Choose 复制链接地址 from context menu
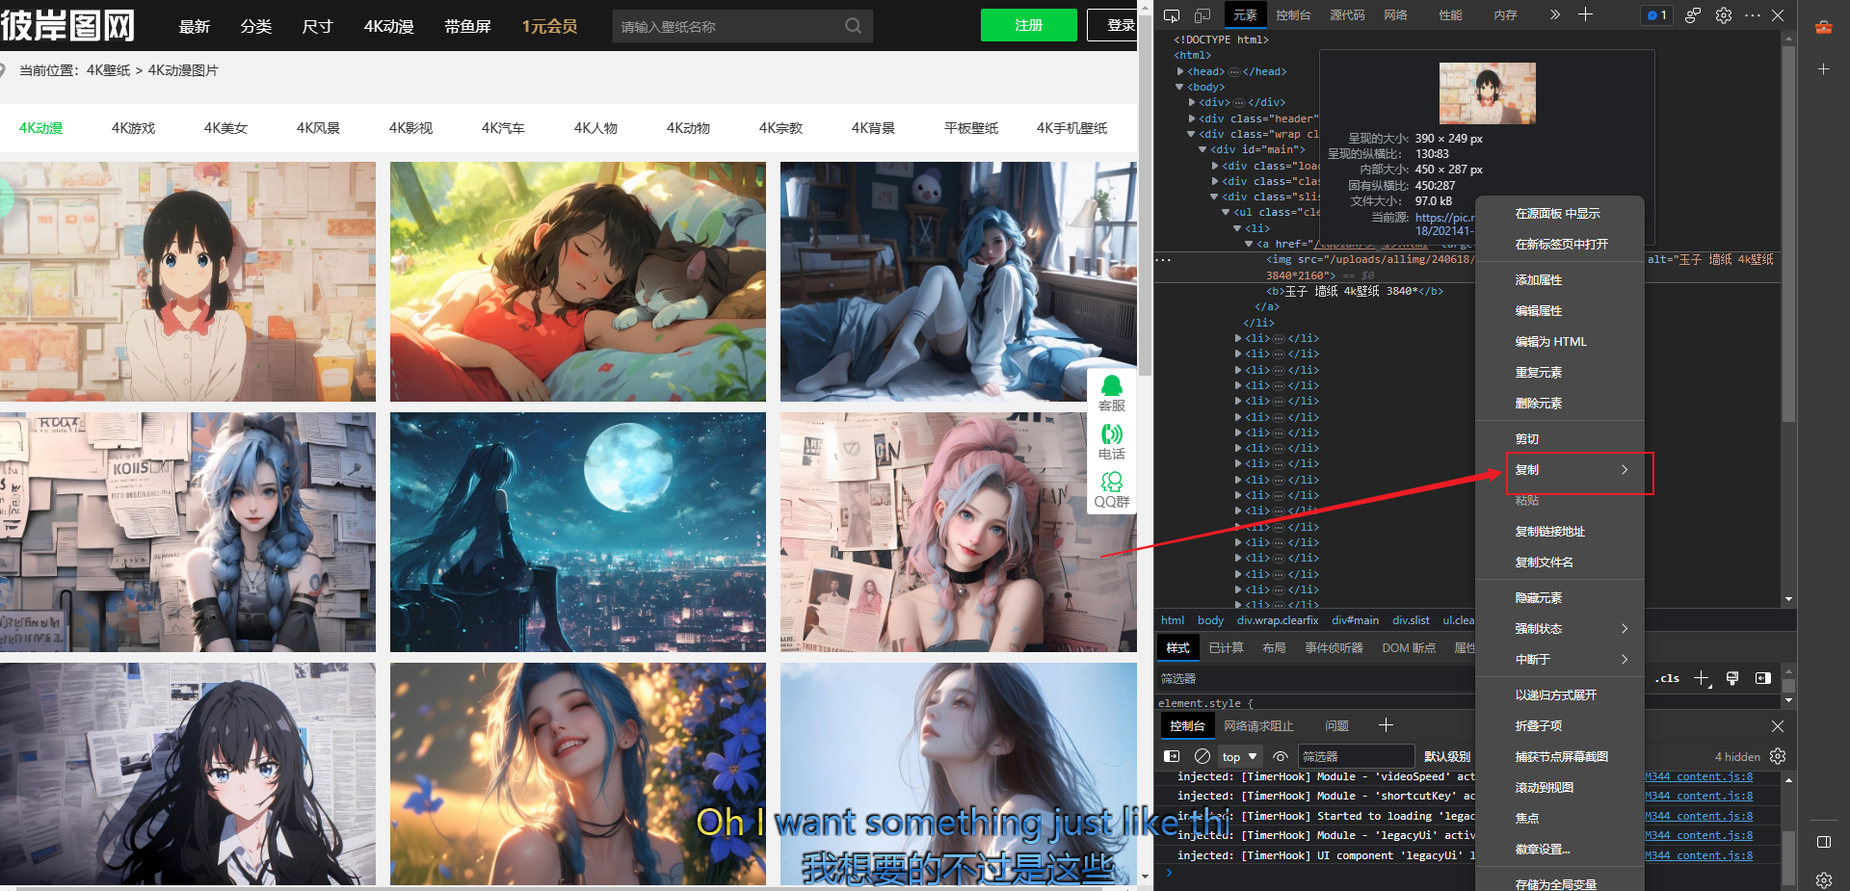The image size is (1850, 891). click(x=1559, y=532)
